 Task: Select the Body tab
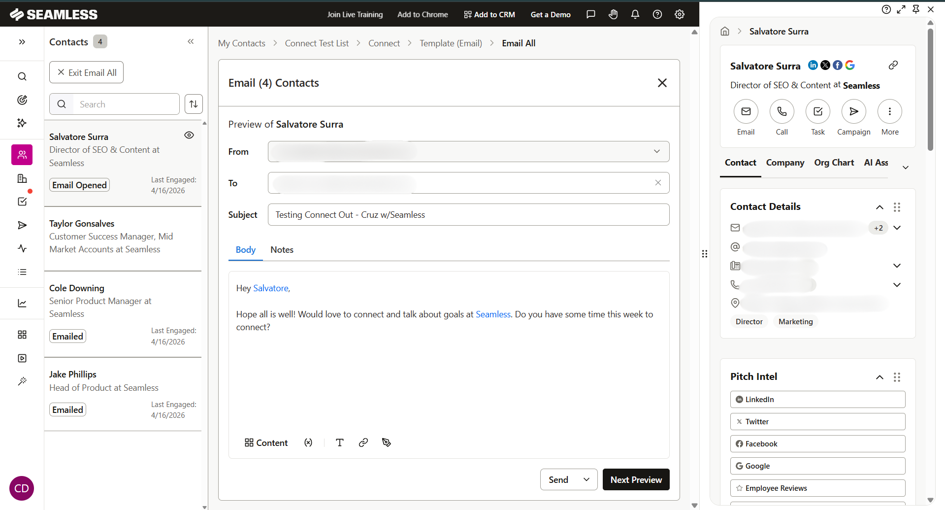click(245, 250)
